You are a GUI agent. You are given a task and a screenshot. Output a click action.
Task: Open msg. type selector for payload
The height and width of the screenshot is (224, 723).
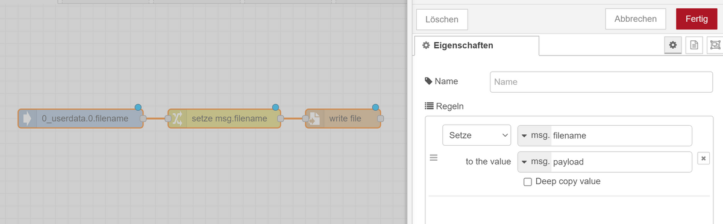[534, 162]
